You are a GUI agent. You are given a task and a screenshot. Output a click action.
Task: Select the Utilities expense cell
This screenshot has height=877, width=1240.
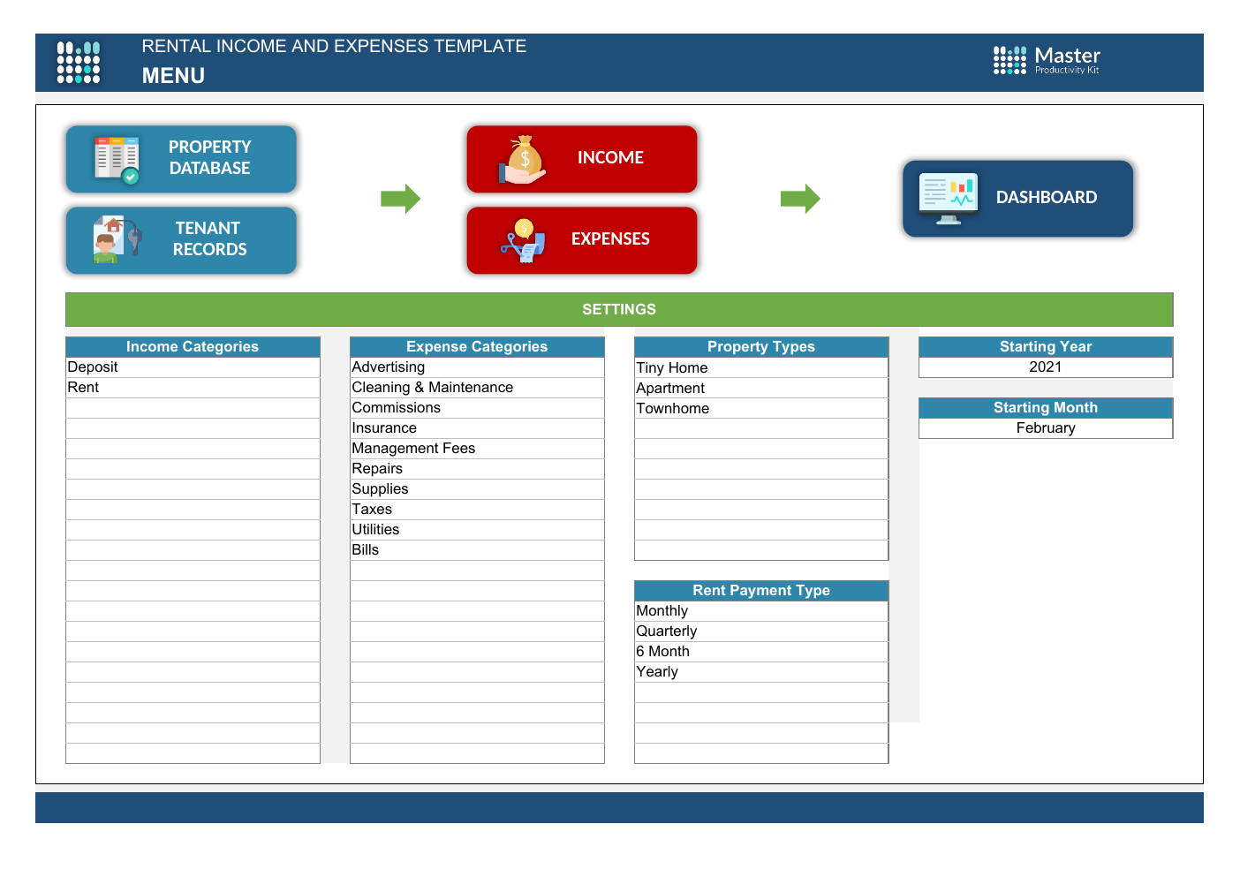tap(477, 530)
